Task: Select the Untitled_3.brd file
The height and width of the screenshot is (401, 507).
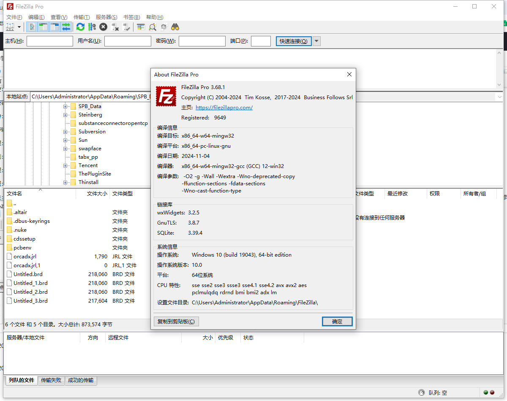Action: [76, 301]
